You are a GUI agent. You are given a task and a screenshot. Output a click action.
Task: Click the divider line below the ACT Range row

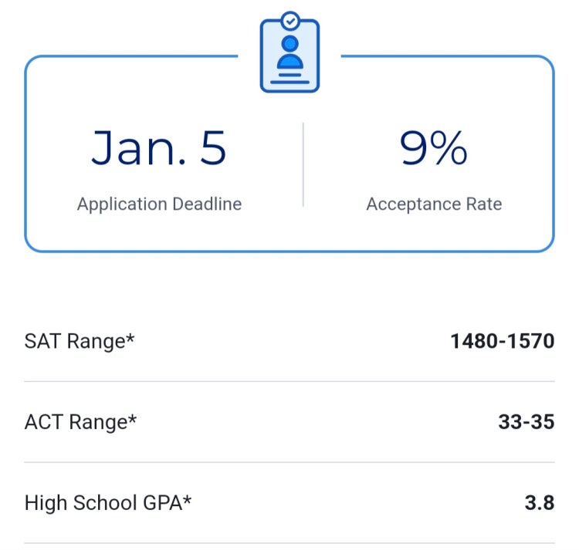click(289, 462)
